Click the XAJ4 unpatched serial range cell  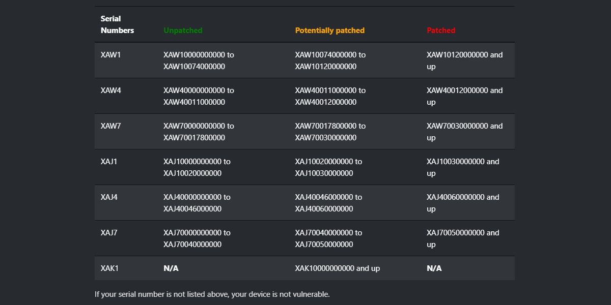click(x=197, y=203)
